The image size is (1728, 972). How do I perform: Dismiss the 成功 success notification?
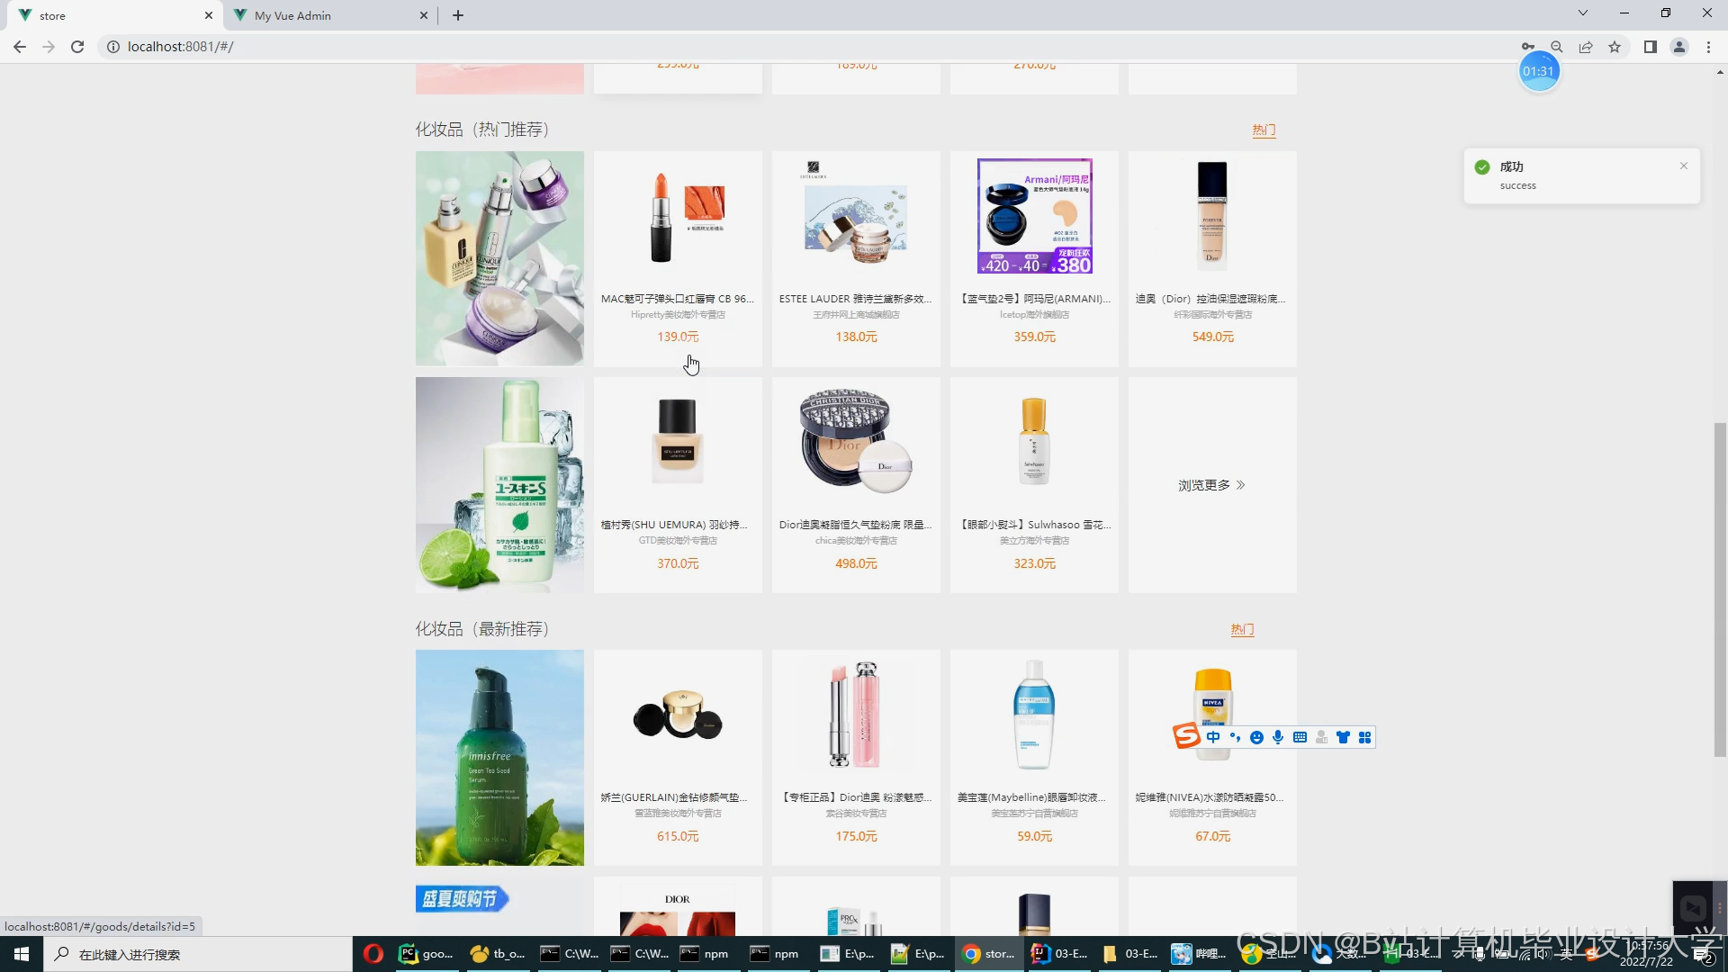(x=1683, y=166)
